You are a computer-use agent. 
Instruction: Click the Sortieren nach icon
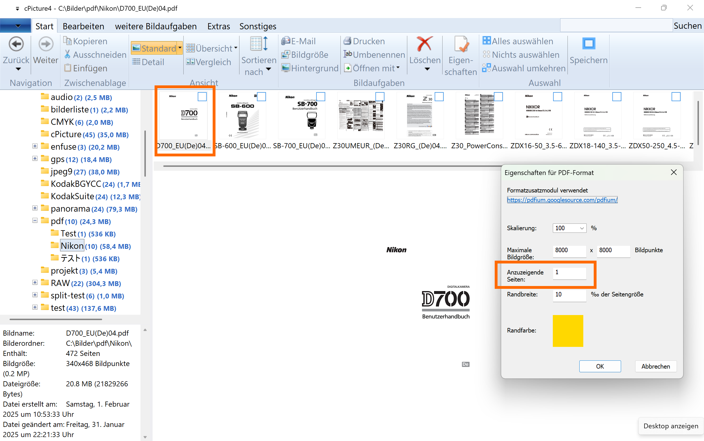259,44
